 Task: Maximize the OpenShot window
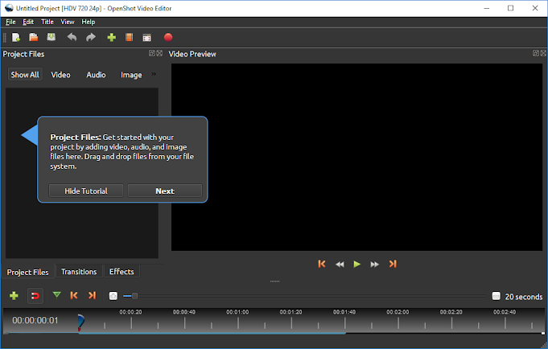click(511, 8)
